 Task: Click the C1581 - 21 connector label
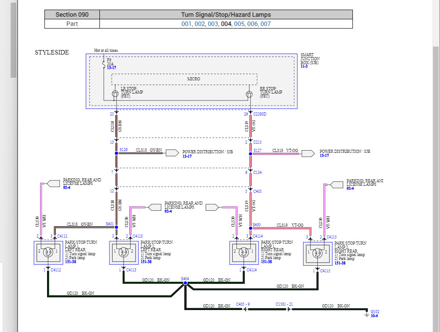(284, 304)
